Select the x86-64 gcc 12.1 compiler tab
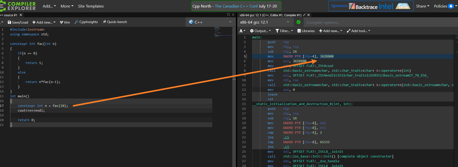 (x=270, y=15)
